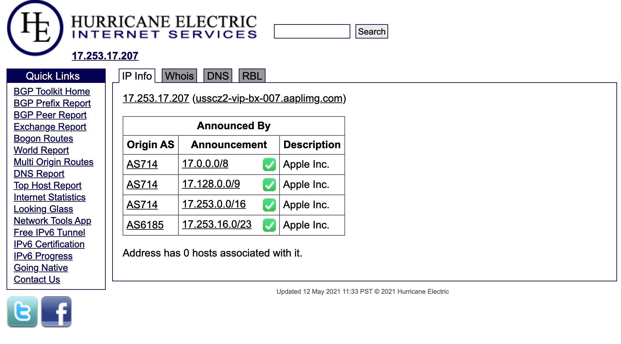
Task: Open BGP Peer Report link
Action: coord(50,115)
